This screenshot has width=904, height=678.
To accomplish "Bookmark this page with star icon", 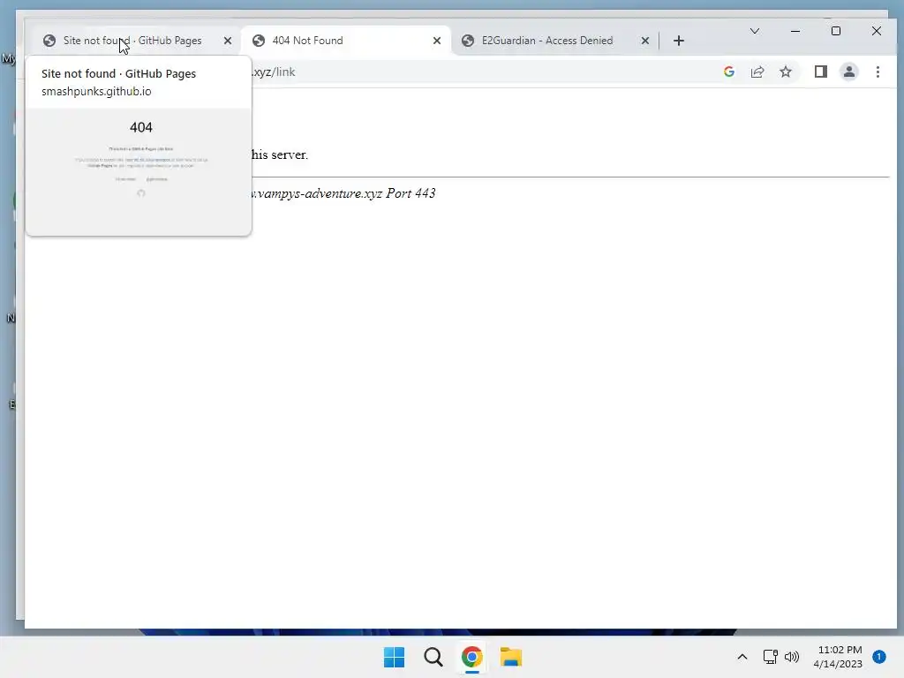I will 785,72.
